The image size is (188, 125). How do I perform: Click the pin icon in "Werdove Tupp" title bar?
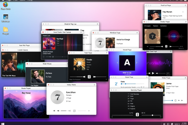pos(137,33)
